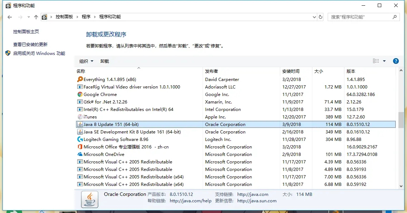Expand the address bar history dropdown
Image resolution: width=407 pixels, height=213 pixels.
(314, 17)
